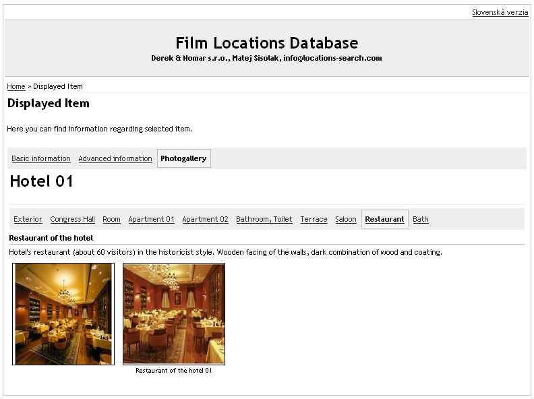Show the Congress Hall gallery section

pos(72,219)
